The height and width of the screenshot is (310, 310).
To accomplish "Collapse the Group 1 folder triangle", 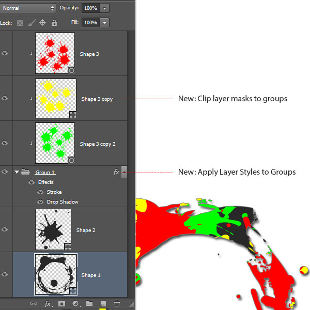I will [x=17, y=172].
